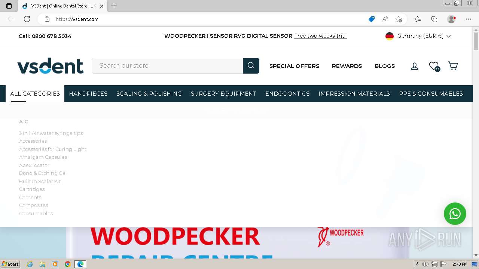Go to SPECIAL OFFERS page
The image size is (479, 269).
[x=294, y=66]
